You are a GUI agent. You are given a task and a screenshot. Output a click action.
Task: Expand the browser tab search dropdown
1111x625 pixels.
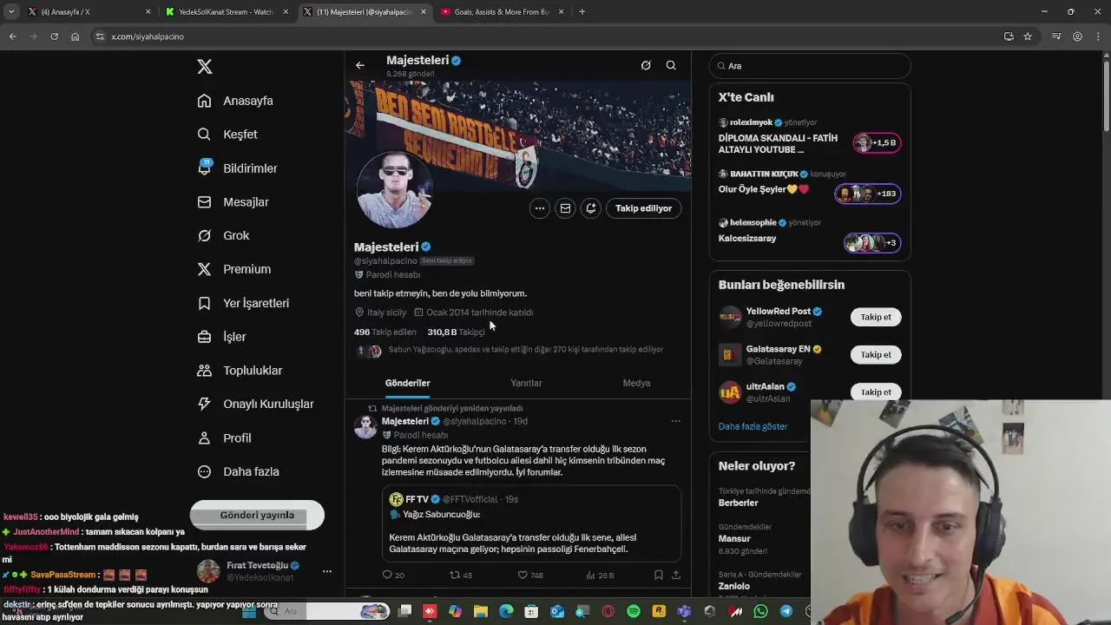[x=10, y=12]
